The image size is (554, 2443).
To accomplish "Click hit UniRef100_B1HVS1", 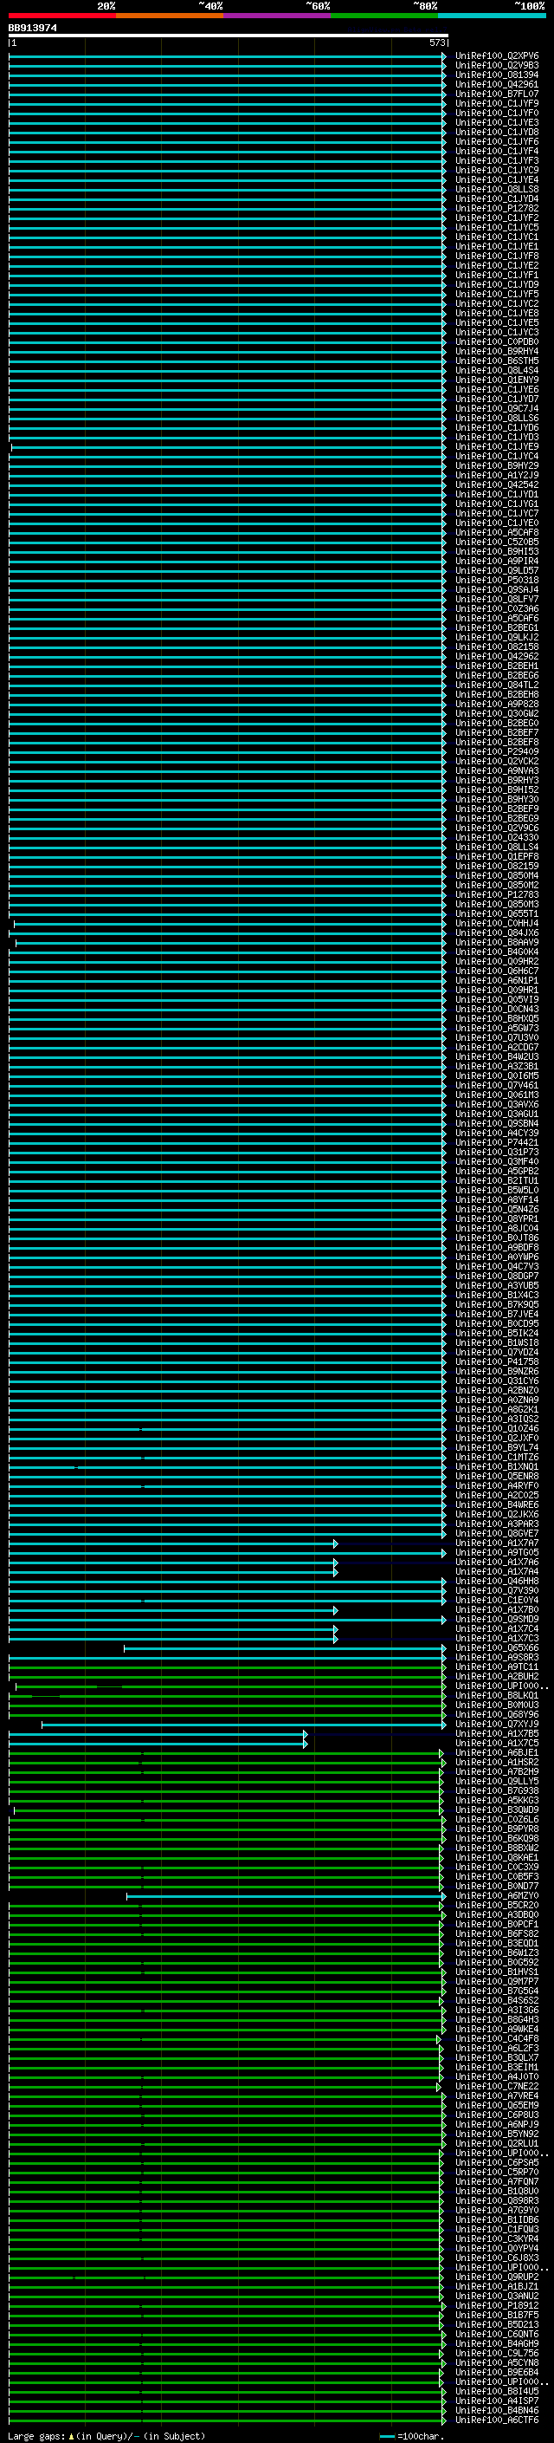I will (x=496, y=1972).
